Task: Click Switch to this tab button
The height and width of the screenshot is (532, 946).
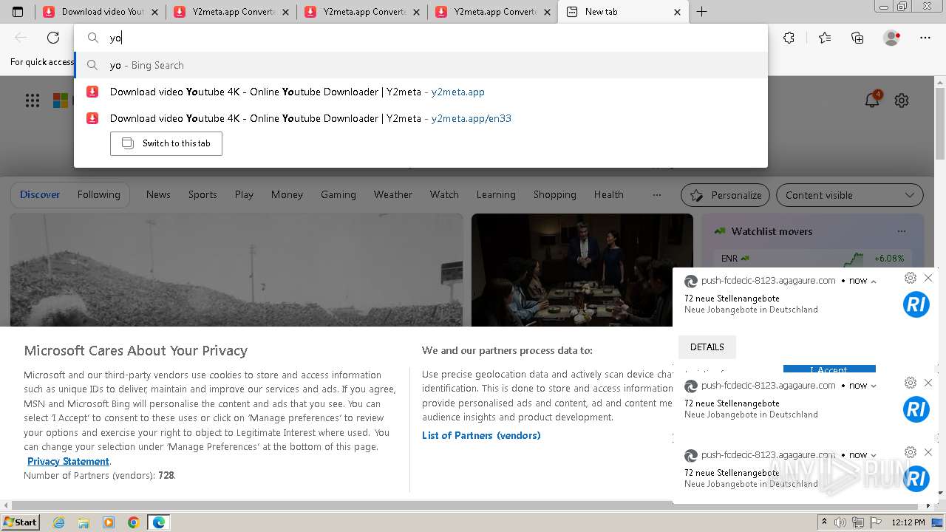Action: point(166,143)
